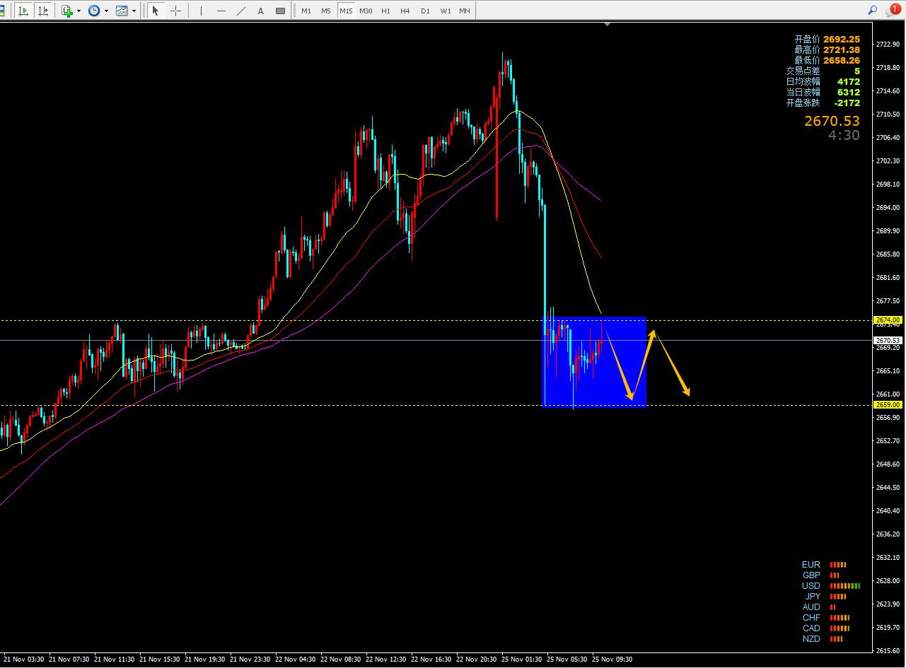Switch chart to MN monthly timeframe
This screenshot has height=668, width=906.
465,11
